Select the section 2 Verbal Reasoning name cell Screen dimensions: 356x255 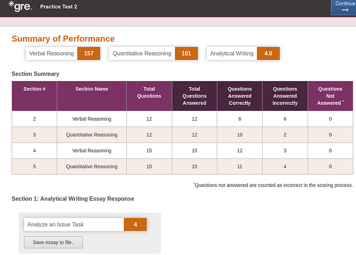tap(92, 119)
